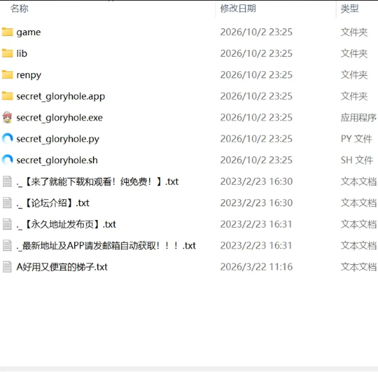Viewport: 378px width, 372px height.
Task: Click the secret_gloryhole.sh file icon
Action: tap(7, 160)
